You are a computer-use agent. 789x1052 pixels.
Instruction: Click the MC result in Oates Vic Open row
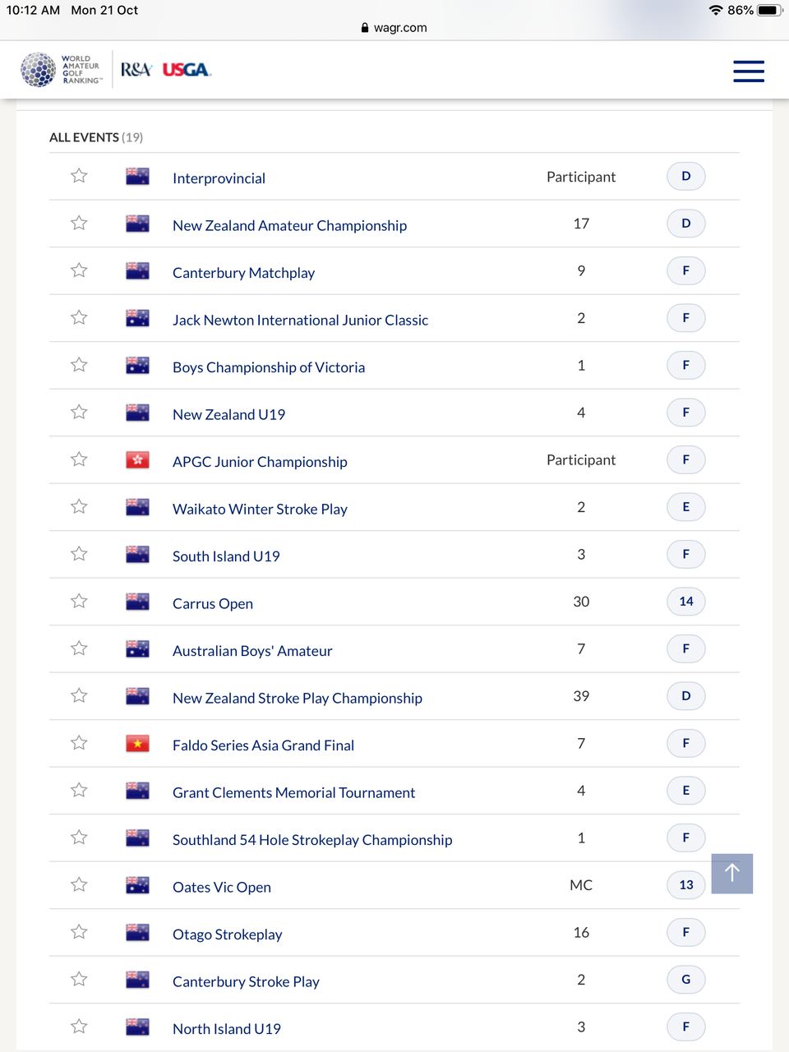581,885
